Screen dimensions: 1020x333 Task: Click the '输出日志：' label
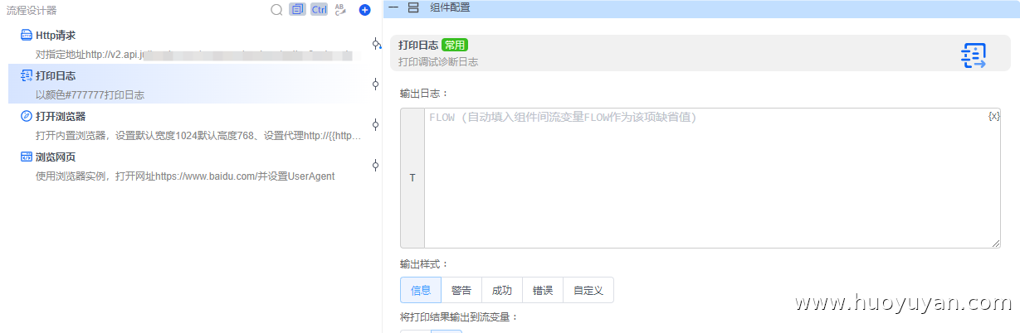tap(424, 93)
